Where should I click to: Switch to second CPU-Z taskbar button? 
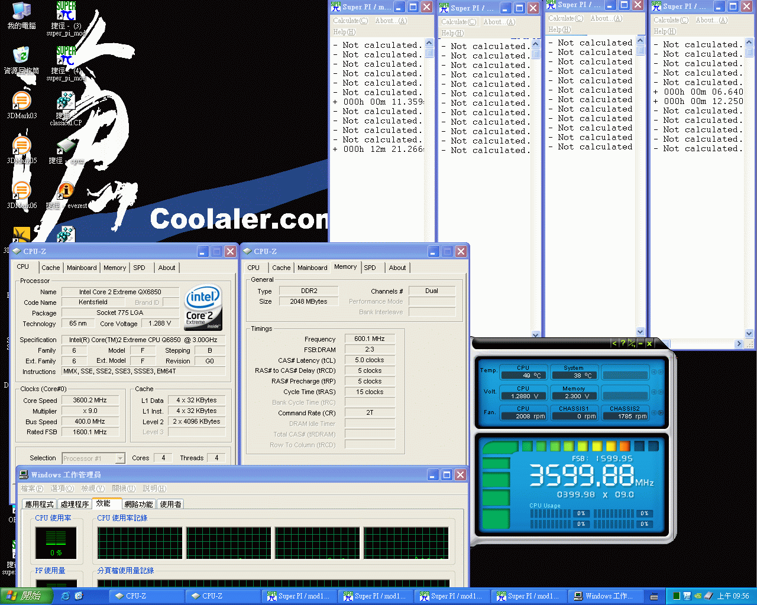tap(223, 596)
